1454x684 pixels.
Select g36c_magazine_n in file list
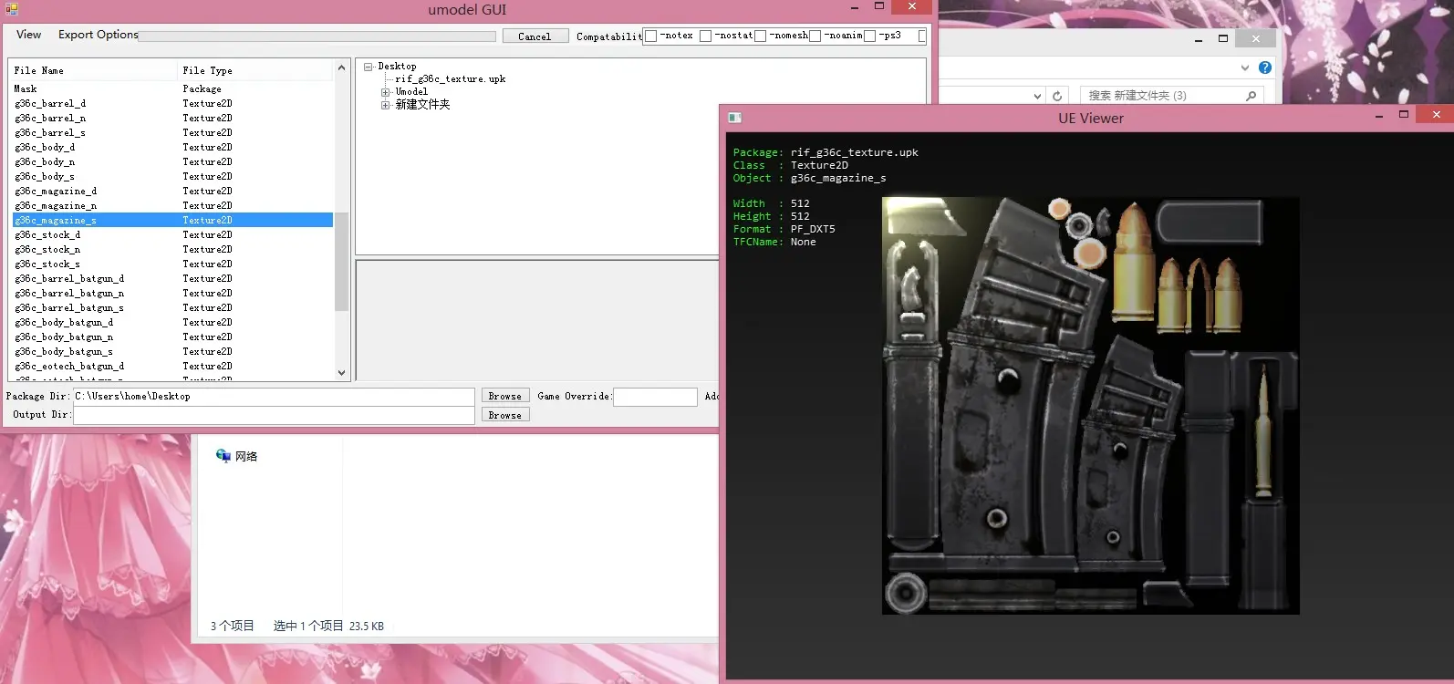coord(172,206)
